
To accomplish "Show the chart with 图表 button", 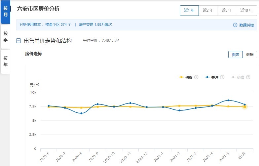I will pyautogui.click(x=236, y=55).
